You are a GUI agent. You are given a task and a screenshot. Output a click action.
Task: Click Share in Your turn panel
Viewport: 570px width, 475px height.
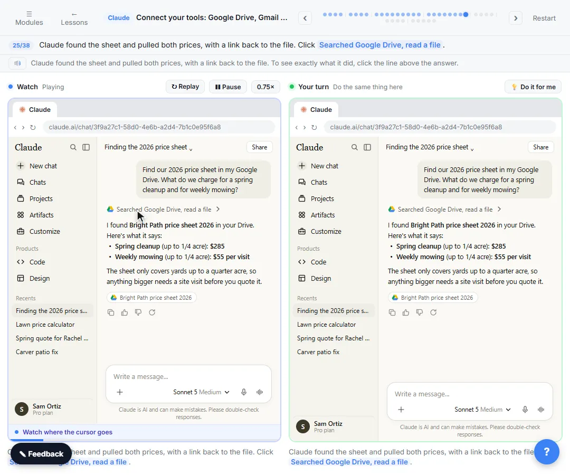coord(540,147)
